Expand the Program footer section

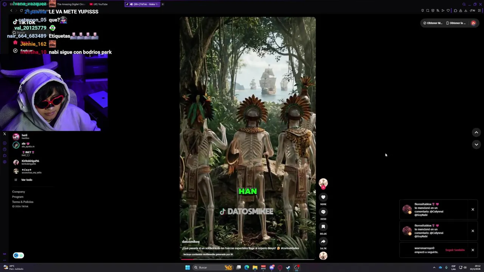[18, 197]
